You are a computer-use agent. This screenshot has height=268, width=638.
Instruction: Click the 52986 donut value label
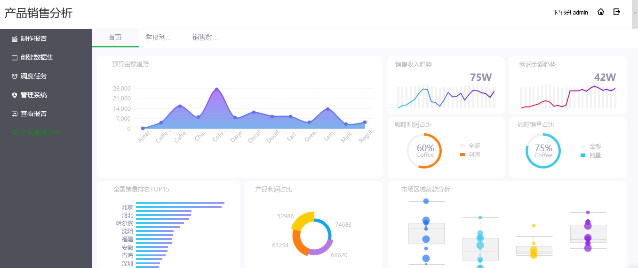tap(286, 216)
